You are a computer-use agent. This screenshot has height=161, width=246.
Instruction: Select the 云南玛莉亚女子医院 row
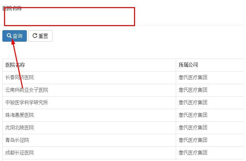27,90
